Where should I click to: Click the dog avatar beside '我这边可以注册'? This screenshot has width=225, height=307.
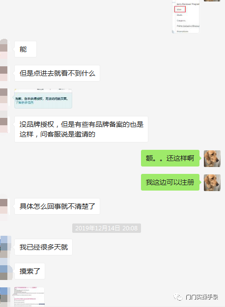[212, 183]
